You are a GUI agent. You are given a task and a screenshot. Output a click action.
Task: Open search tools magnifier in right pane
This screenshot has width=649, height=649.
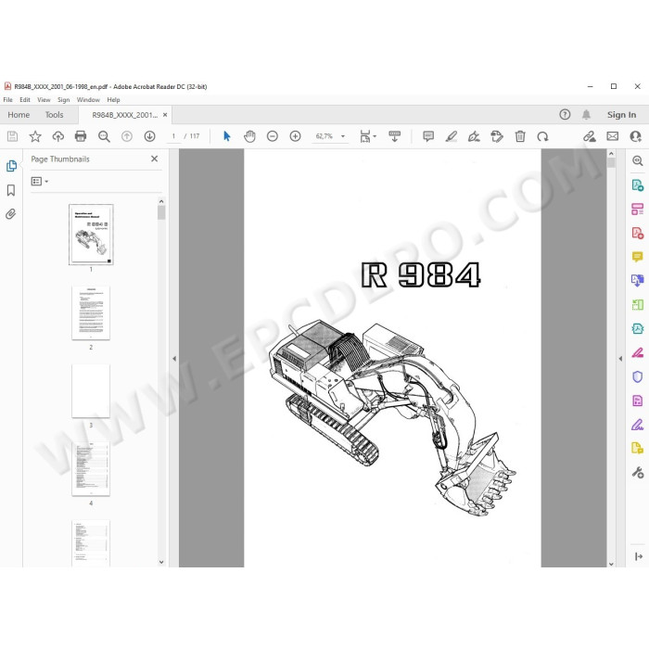[638, 160]
